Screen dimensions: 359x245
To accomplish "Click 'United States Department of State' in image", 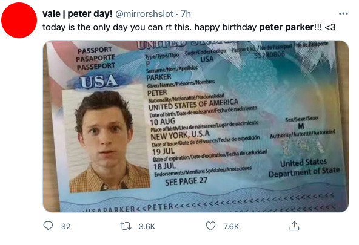I will [x=304, y=168].
